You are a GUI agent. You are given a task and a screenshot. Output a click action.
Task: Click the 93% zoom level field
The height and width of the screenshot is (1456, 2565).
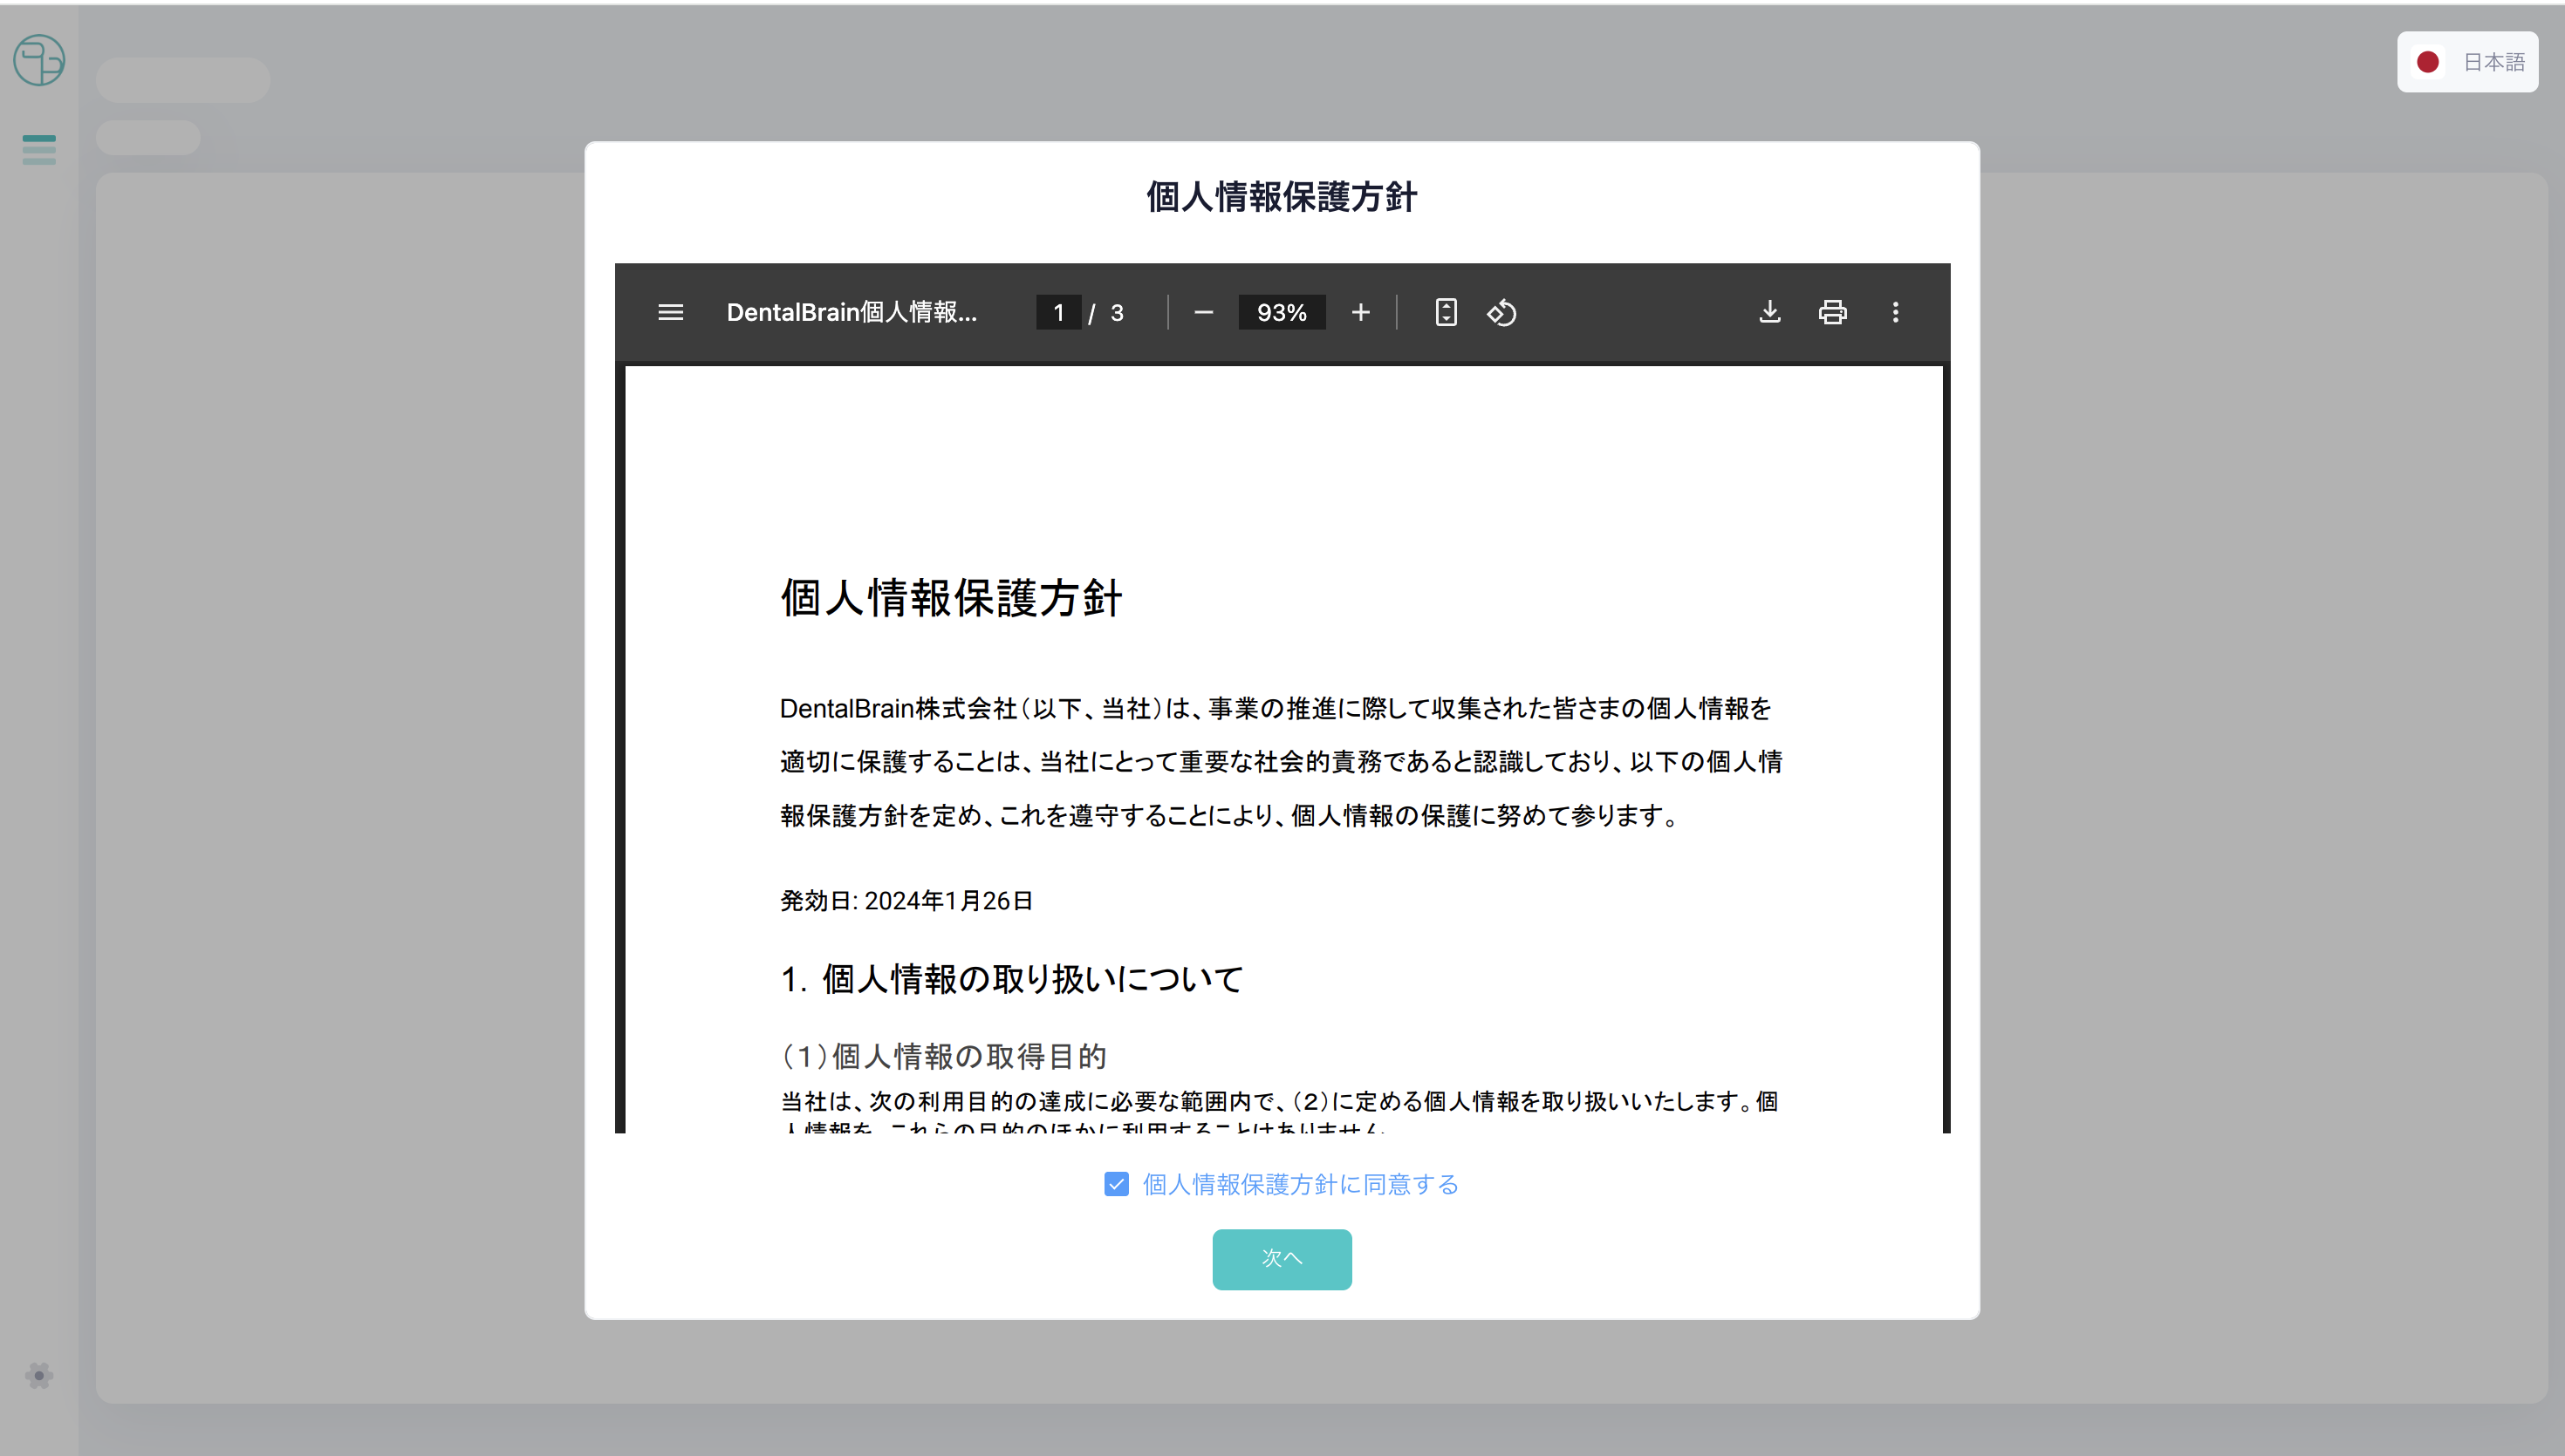click(x=1282, y=313)
